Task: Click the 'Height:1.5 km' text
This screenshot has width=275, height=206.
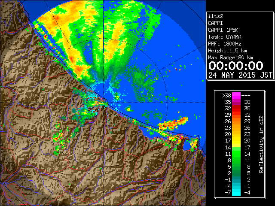Action: pos(227,51)
